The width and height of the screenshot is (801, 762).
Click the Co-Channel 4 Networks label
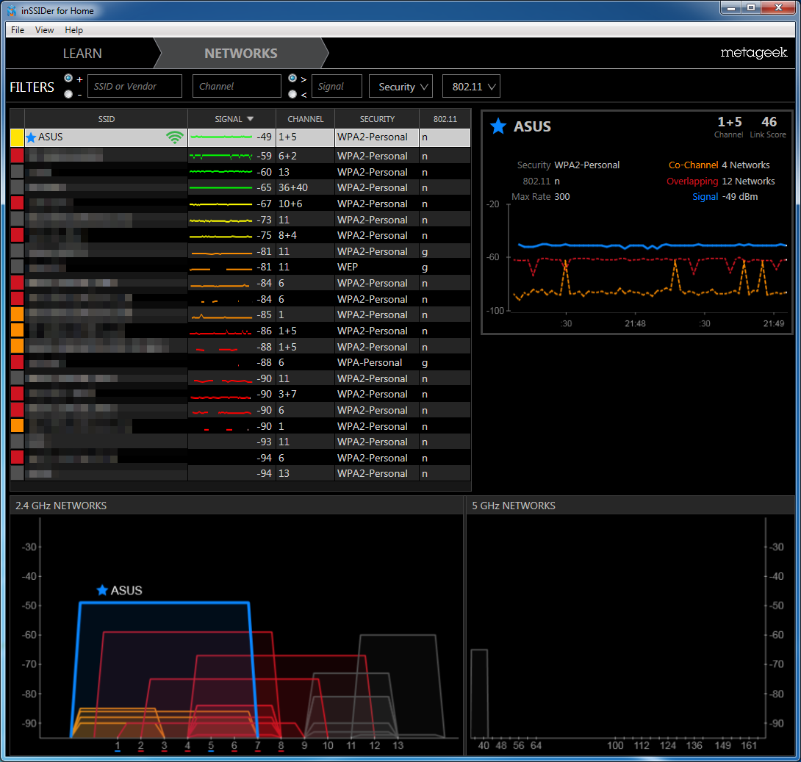coord(719,165)
